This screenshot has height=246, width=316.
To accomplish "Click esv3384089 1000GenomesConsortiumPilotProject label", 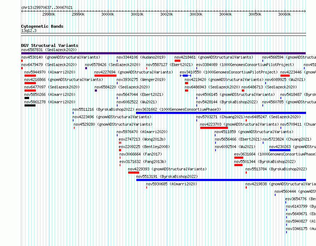I will (245, 65).
